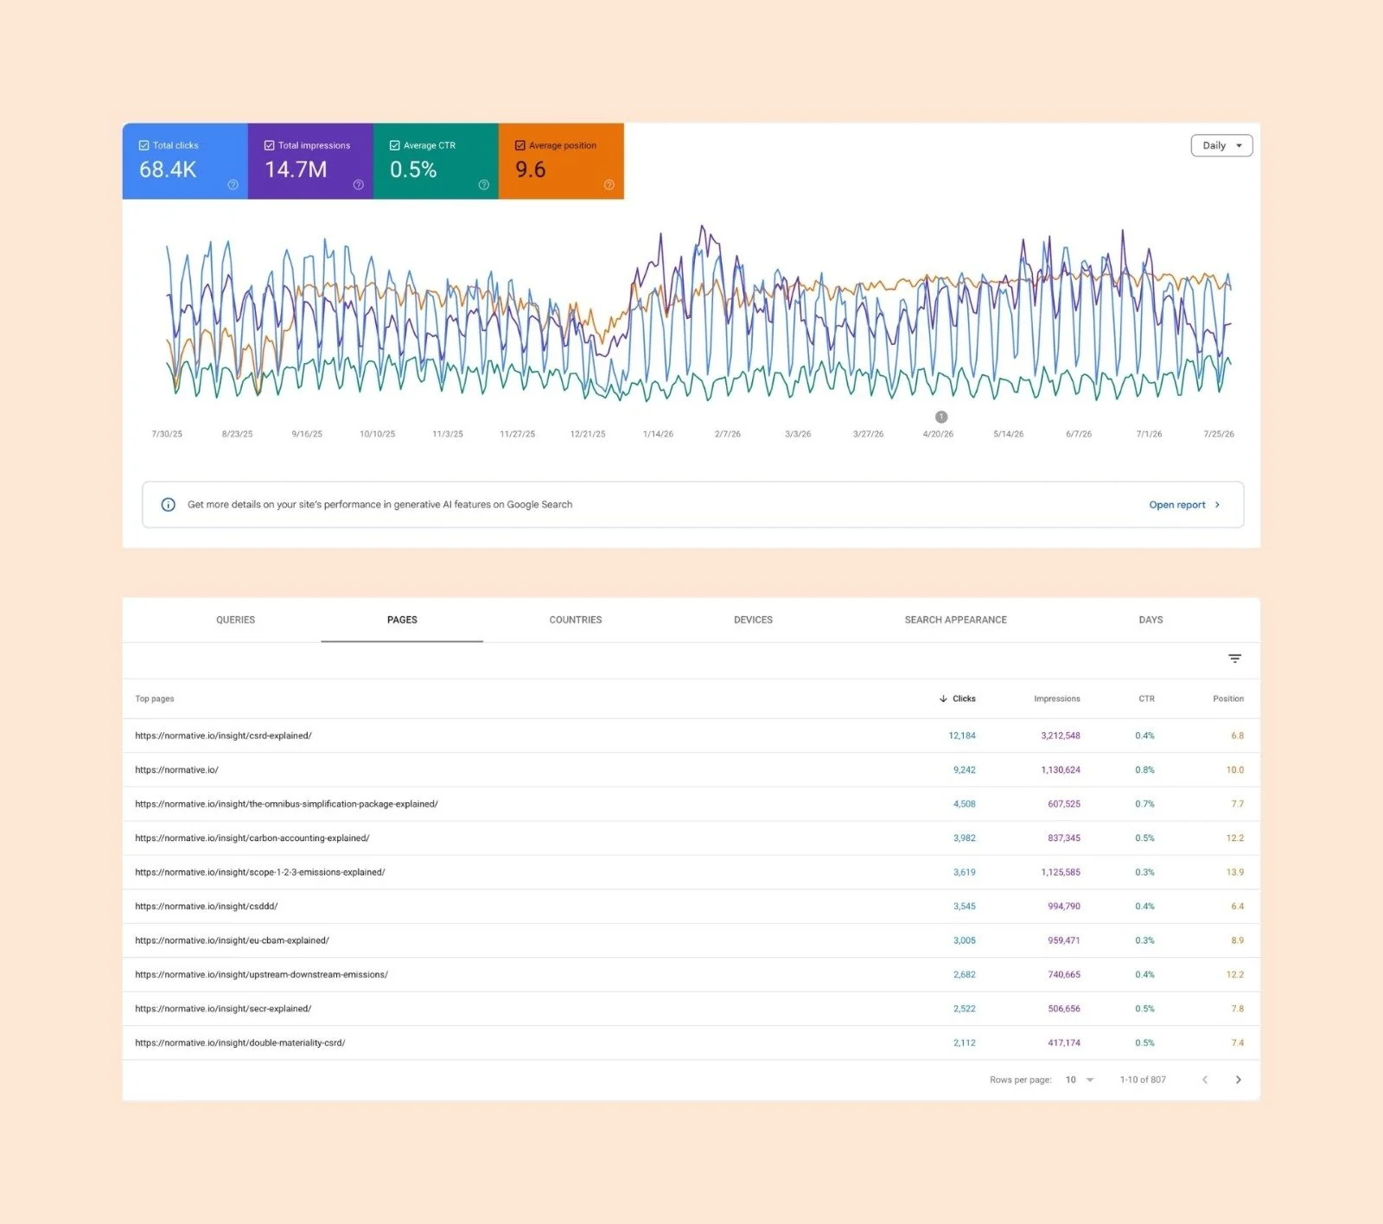Uncheck the Total clicks checkbox
The image size is (1383, 1224).
[x=143, y=145]
